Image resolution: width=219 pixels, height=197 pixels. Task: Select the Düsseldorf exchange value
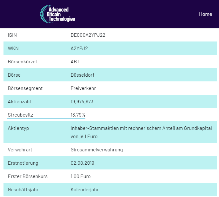(83, 75)
